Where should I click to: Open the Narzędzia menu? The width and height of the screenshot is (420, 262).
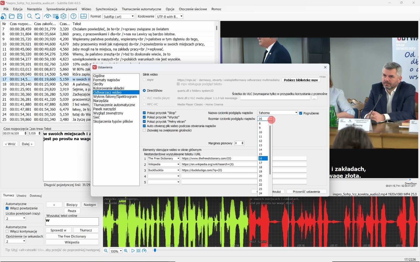tap(34, 9)
